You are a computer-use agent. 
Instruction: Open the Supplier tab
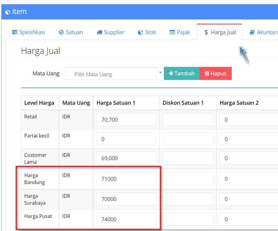110,32
